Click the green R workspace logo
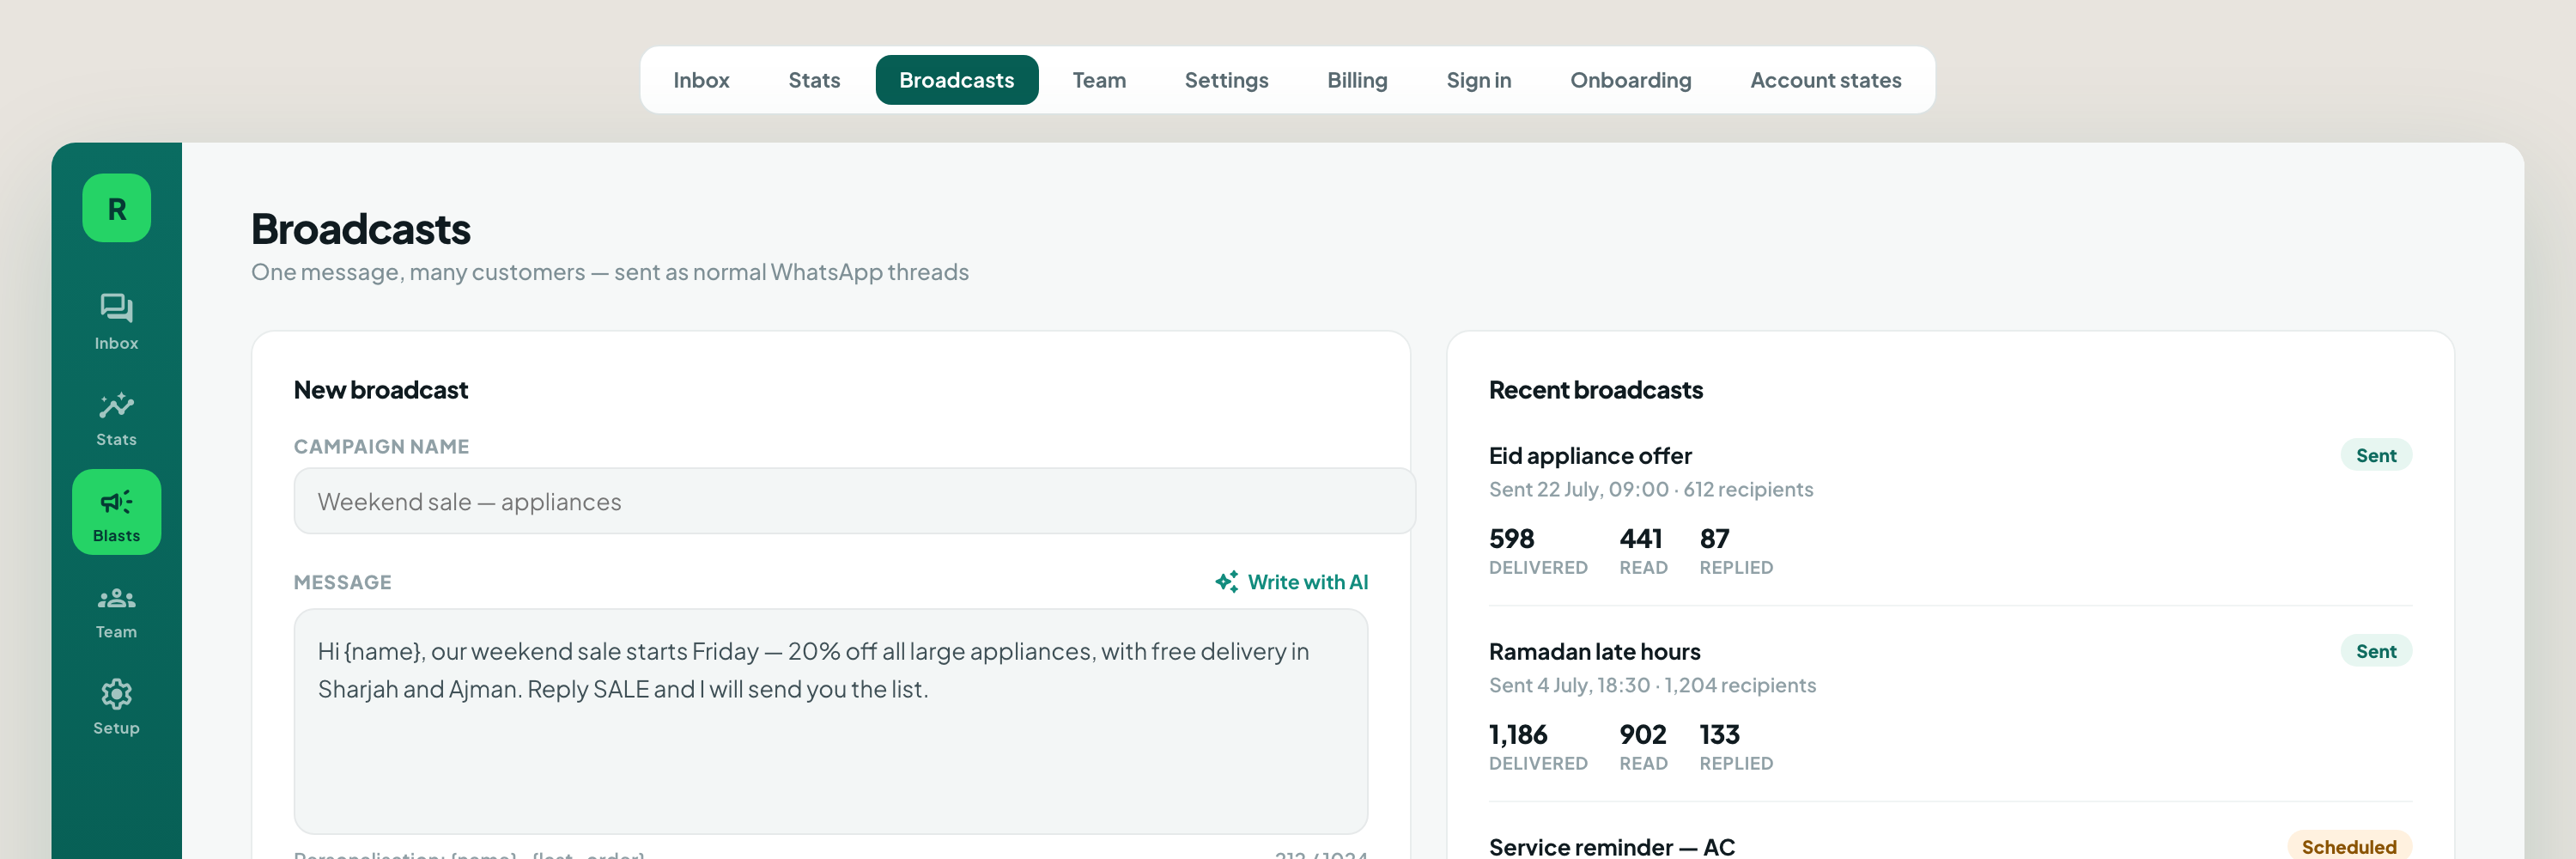 [116, 208]
